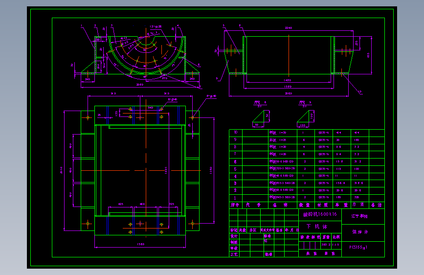Select the 组焊件 label in title block
This screenshot has width=424, height=275.
[x=360, y=232]
